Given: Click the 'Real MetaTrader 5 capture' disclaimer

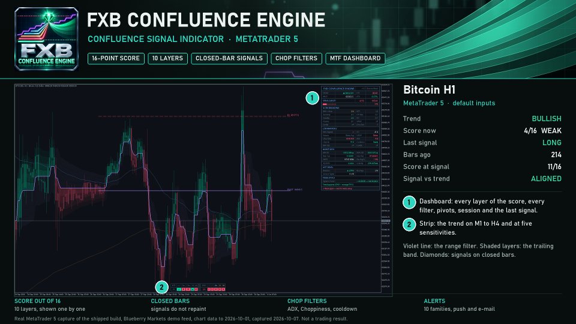Looking at the screenshot, I should (181, 319).
